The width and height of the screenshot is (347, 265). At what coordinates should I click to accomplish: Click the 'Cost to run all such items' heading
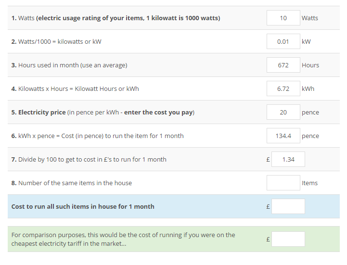83,207
